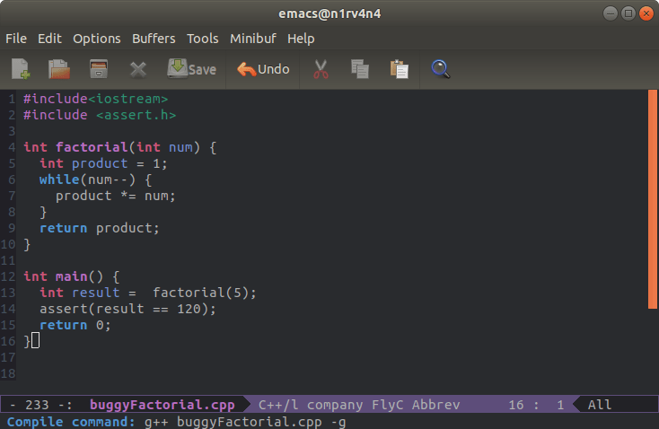The width and height of the screenshot is (659, 429).
Task: Open the File menu
Action: pos(16,39)
